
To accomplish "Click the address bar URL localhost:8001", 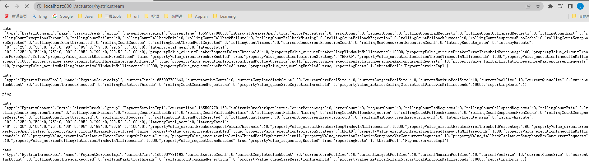I will click(84, 6).
